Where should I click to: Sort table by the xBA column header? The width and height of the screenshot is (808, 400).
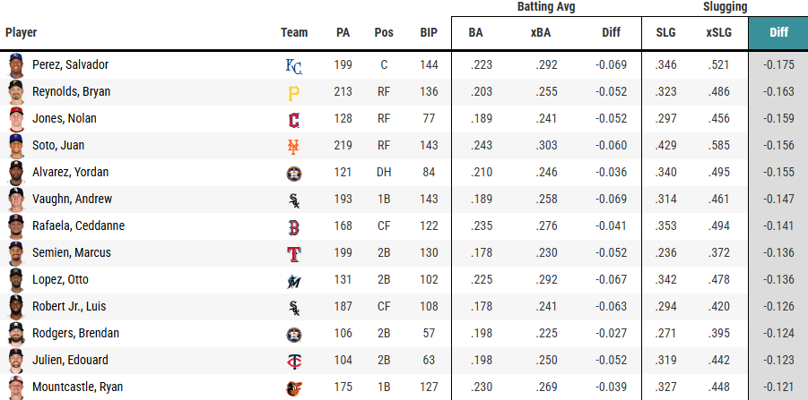[541, 32]
